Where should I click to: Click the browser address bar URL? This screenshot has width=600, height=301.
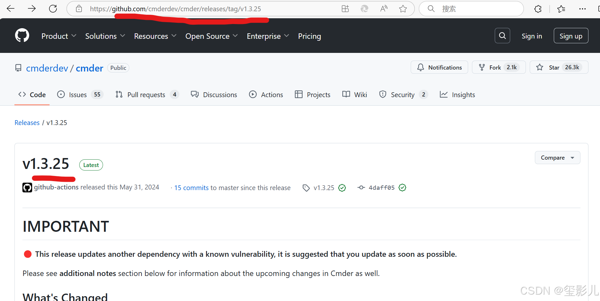176,9
